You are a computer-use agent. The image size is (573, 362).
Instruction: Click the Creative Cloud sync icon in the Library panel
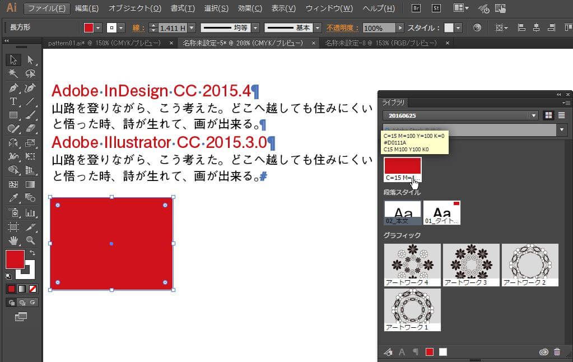pos(544,352)
